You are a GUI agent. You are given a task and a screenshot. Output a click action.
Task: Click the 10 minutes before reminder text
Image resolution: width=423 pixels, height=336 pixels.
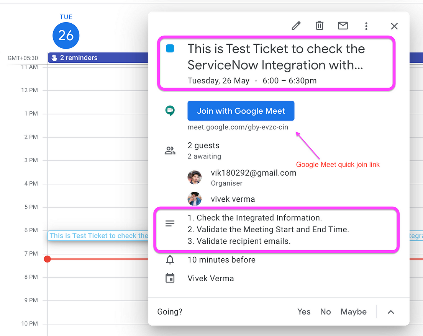coord(221,260)
